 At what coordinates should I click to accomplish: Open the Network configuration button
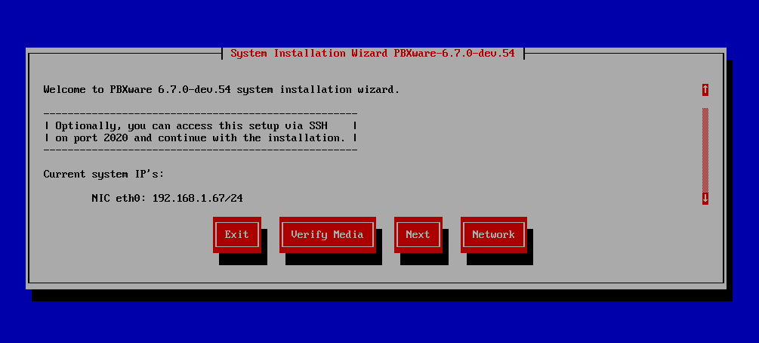tap(493, 234)
